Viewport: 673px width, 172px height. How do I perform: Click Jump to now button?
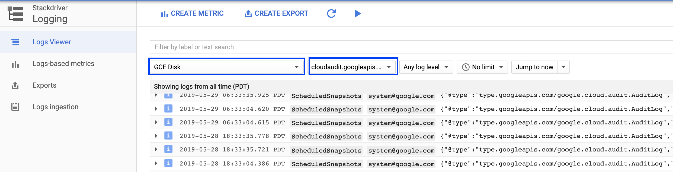coord(534,67)
